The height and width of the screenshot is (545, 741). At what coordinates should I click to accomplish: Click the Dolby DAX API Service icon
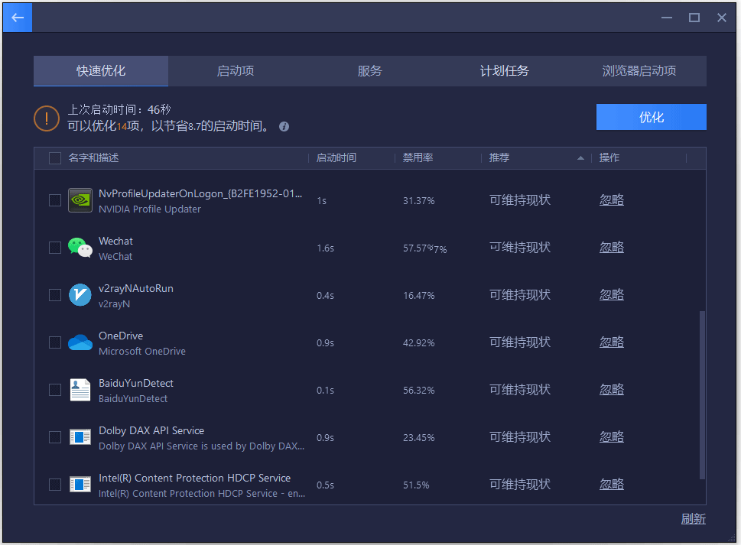tap(80, 437)
